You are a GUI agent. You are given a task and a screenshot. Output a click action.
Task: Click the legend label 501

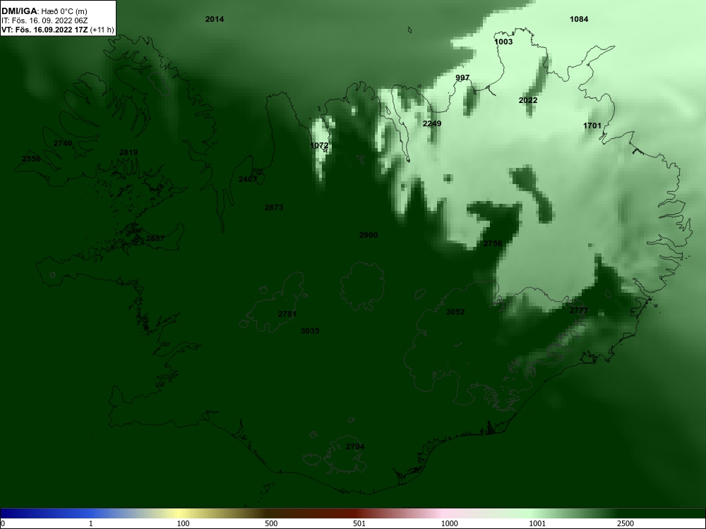point(359,523)
